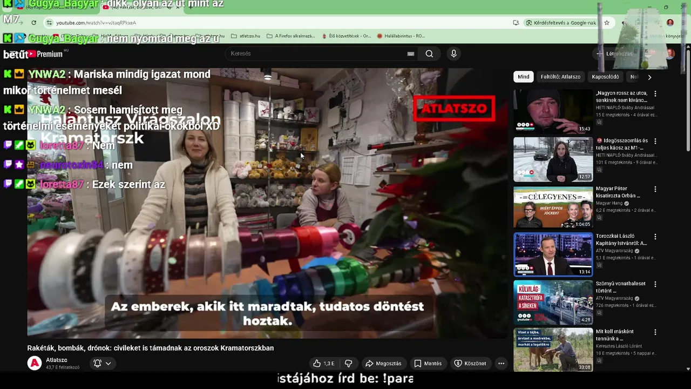Open the options menu for the 'Idegösszeomlás és teljes káosz' video
This screenshot has height=389, width=691.
655,141
